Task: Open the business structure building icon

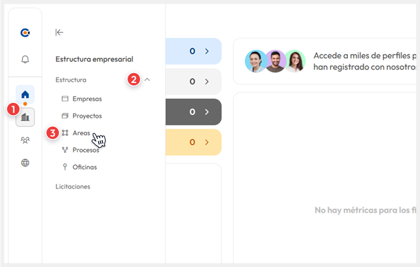Action: pos(25,117)
